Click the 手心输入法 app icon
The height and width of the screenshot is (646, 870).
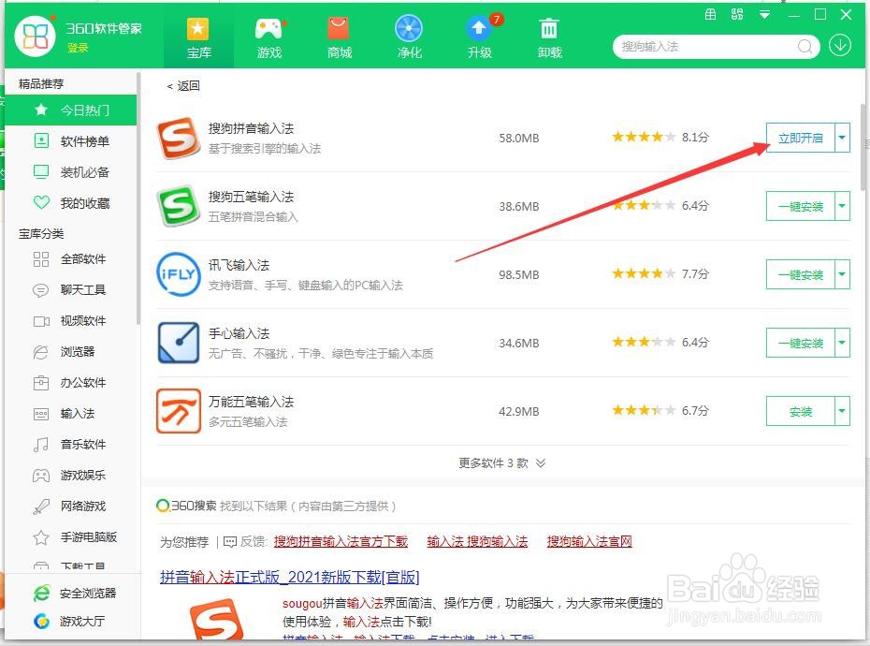point(178,343)
